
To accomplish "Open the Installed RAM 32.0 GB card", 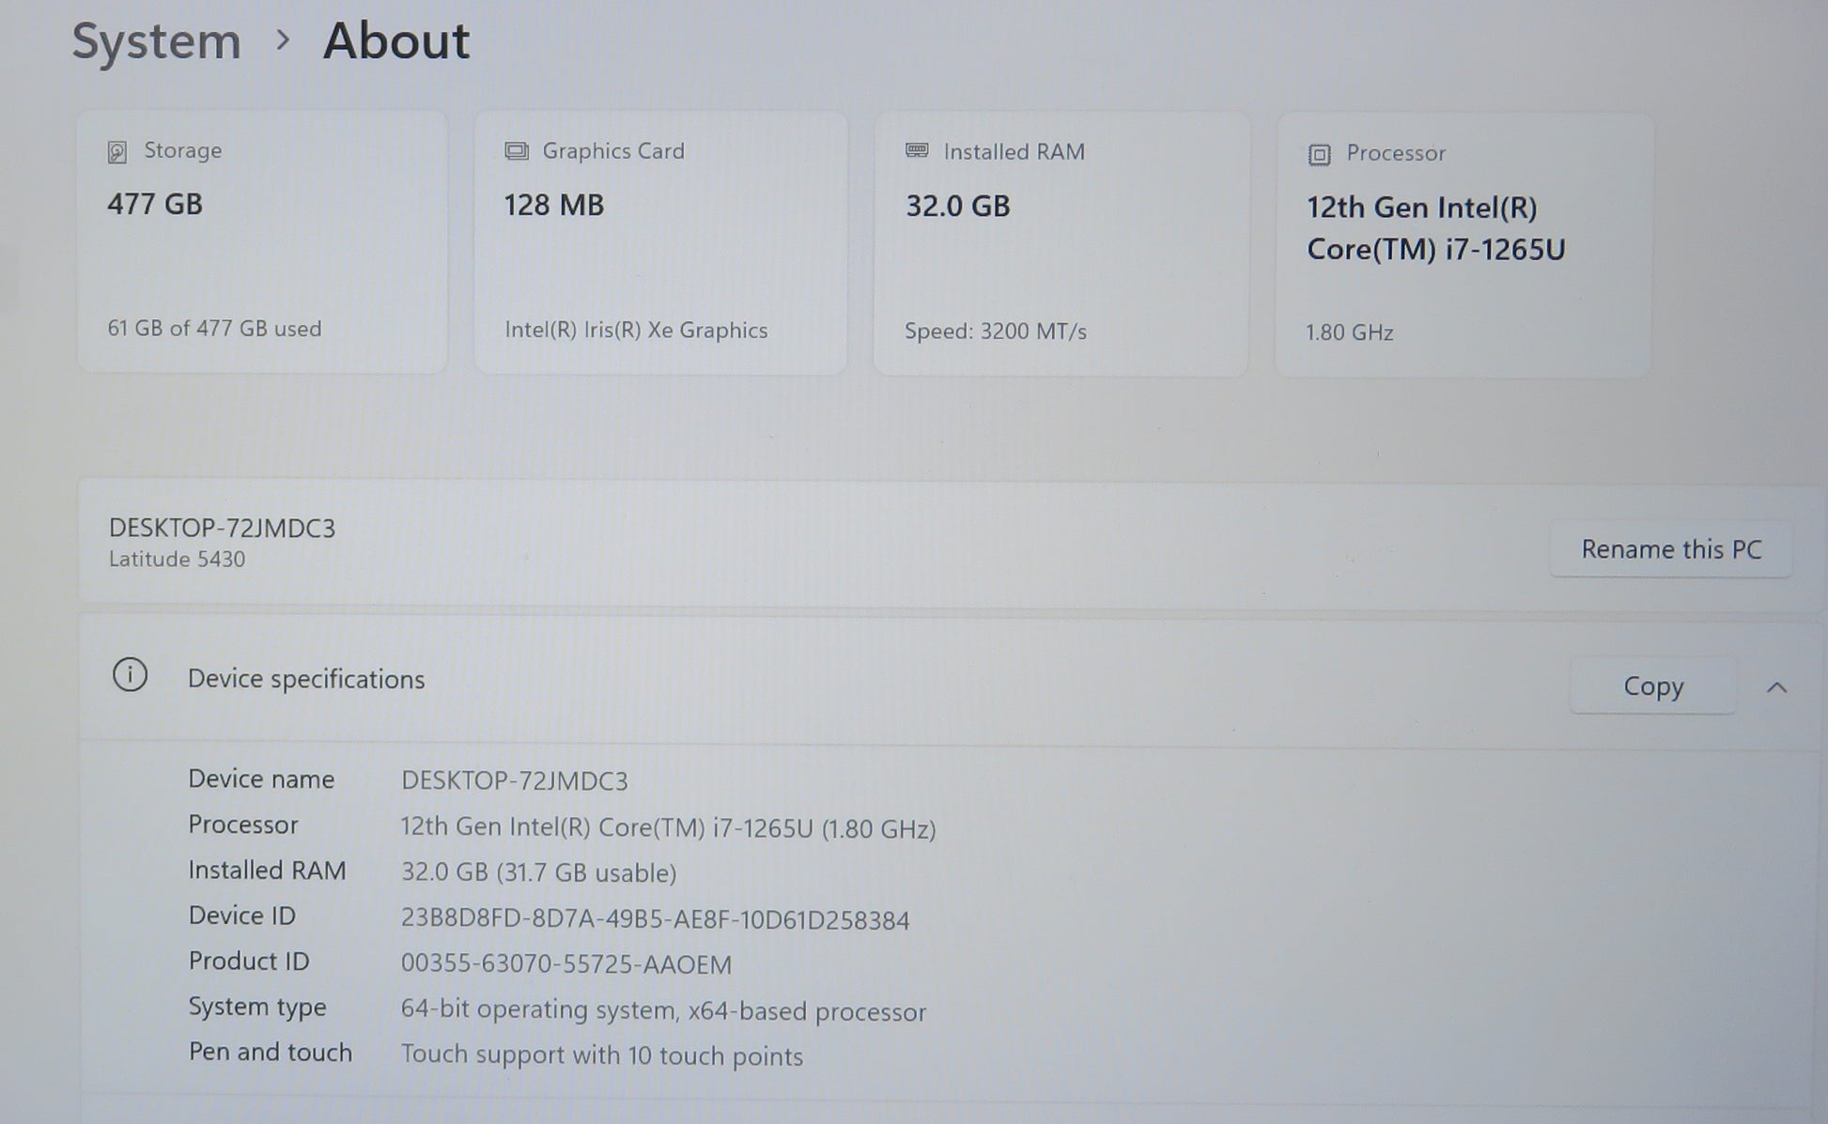I will pyautogui.click(x=1061, y=244).
